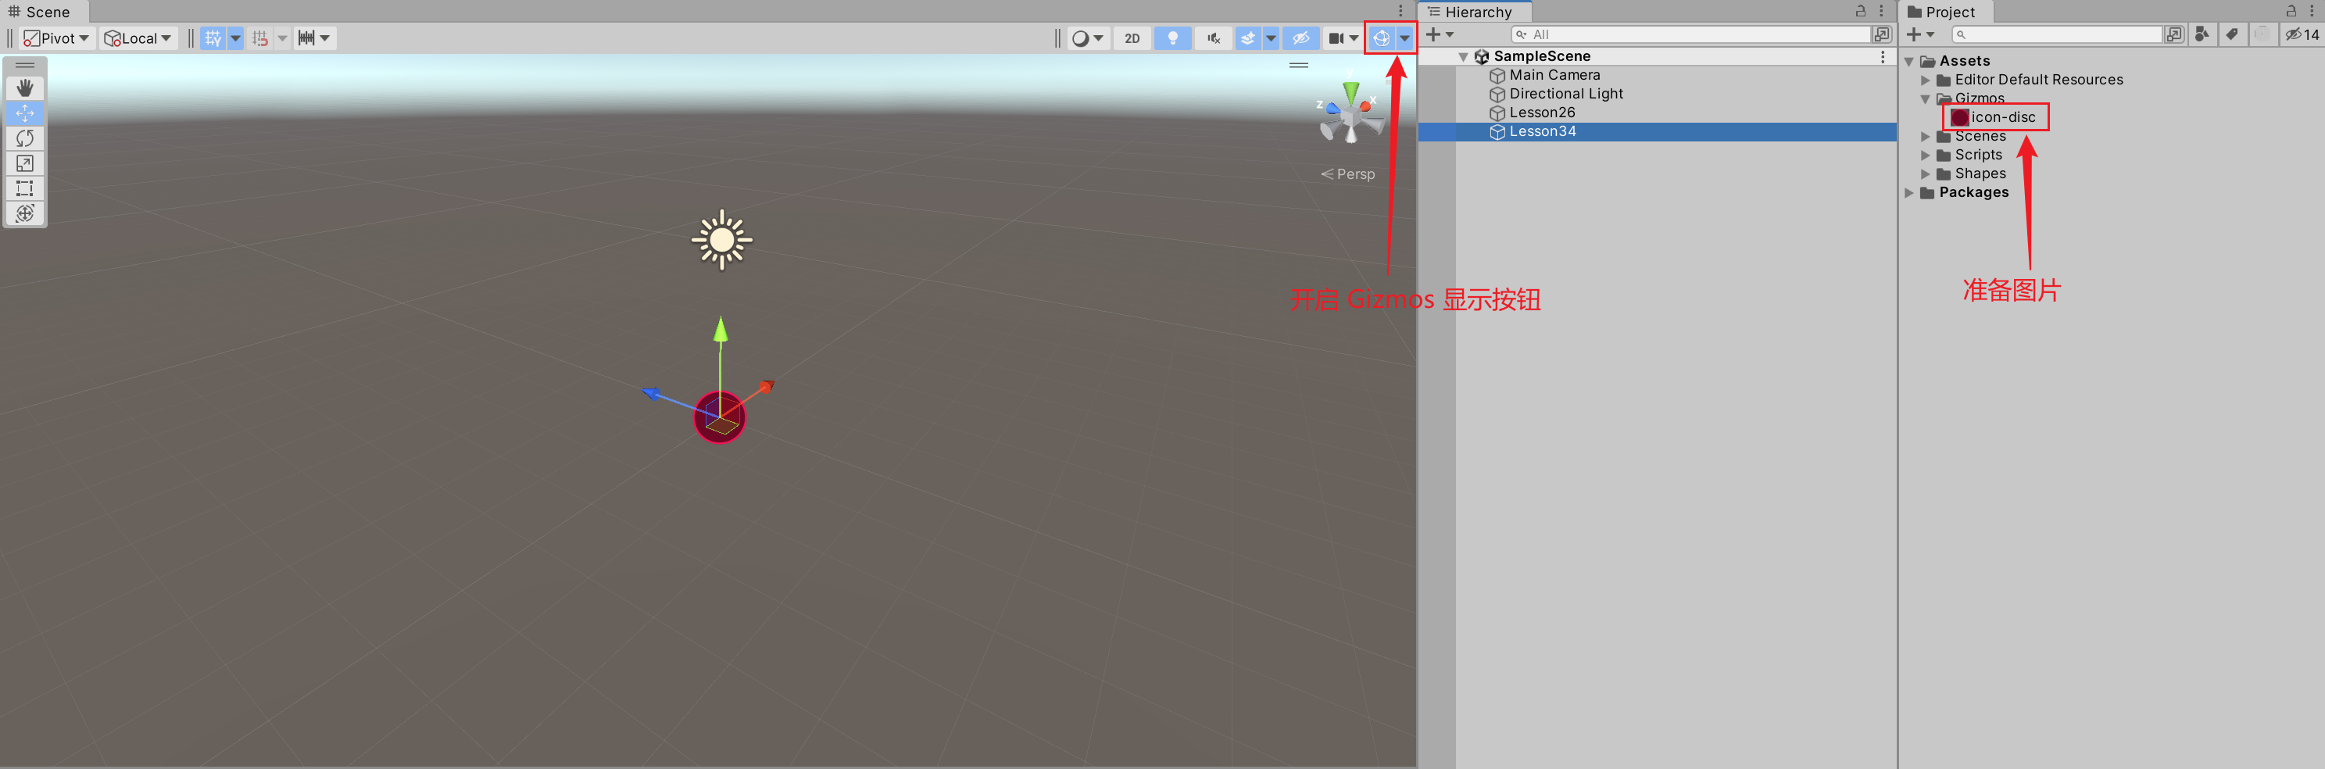This screenshot has height=769, width=2325.
Task: Select the Transform tool
Action: point(24,213)
